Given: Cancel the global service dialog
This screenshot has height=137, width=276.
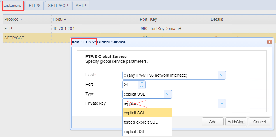Looking at the screenshot, I should [259, 122].
